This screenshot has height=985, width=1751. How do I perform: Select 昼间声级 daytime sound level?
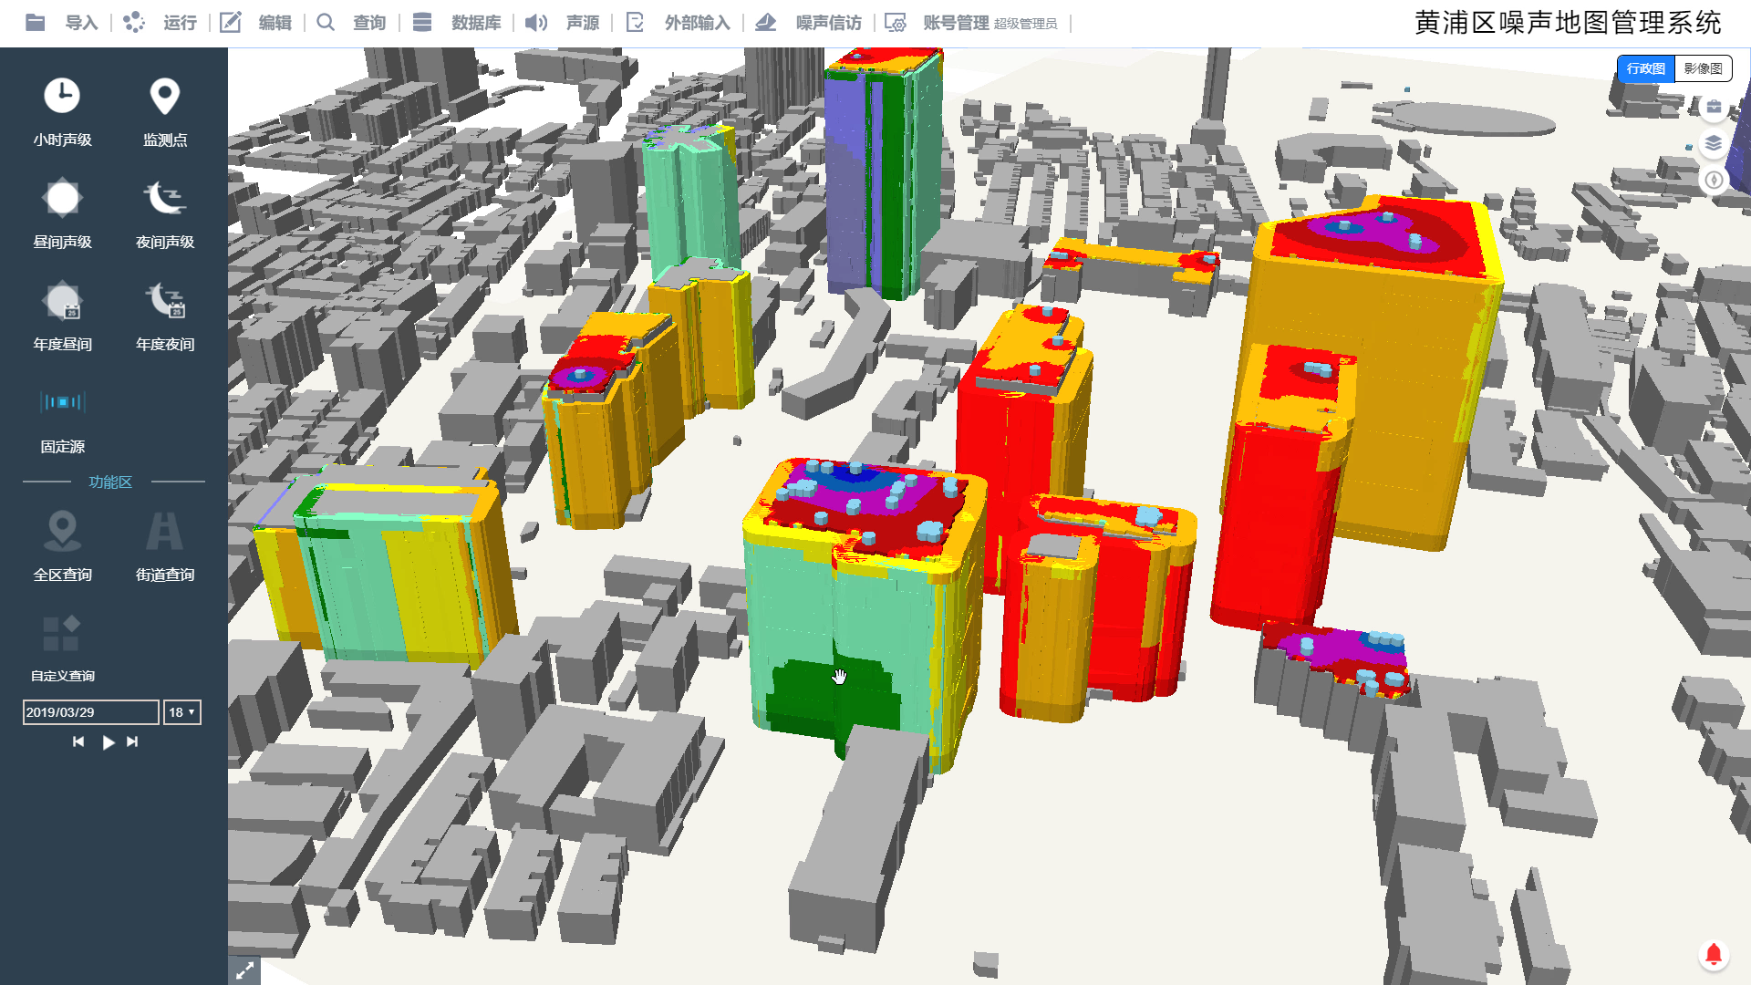tap(62, 215)
